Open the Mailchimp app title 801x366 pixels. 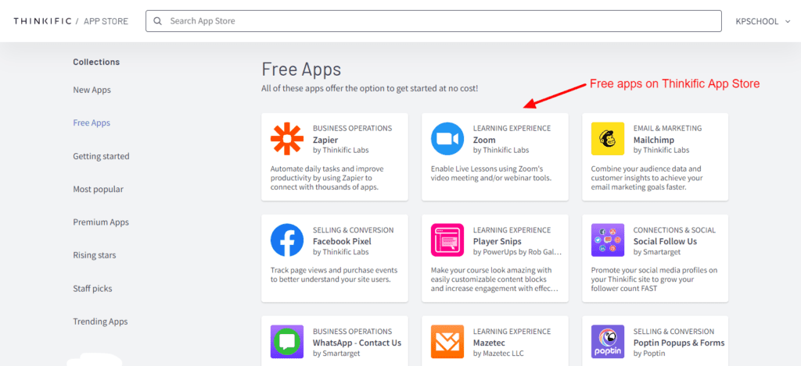654,140
